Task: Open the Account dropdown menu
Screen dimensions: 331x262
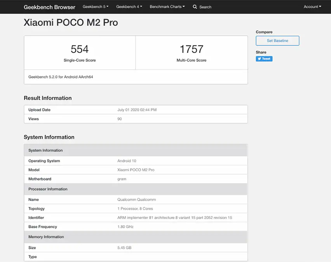Action: click(x=312, y=7)
